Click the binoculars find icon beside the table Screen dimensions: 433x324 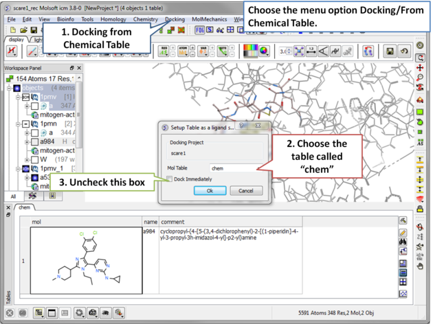pos(403,242)
